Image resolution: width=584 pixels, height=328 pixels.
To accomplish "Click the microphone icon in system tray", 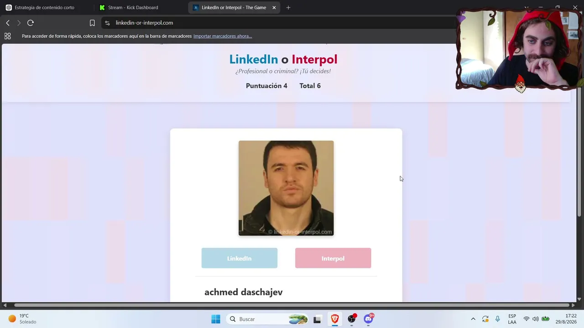I will click(x=498, y=319).
